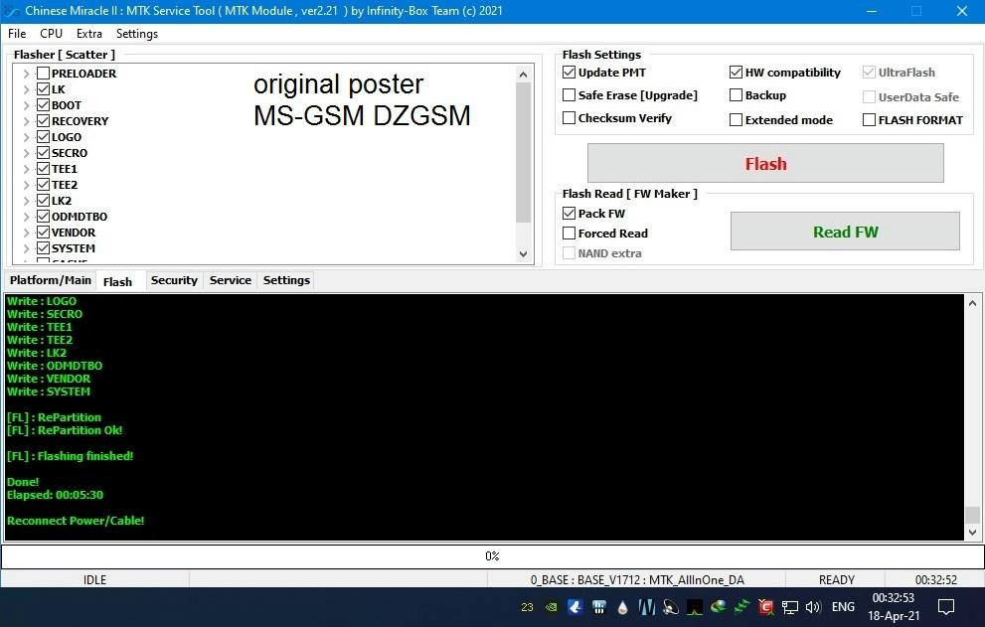
Task: Open the temperature tray icon showing 23
Action: 527,607
